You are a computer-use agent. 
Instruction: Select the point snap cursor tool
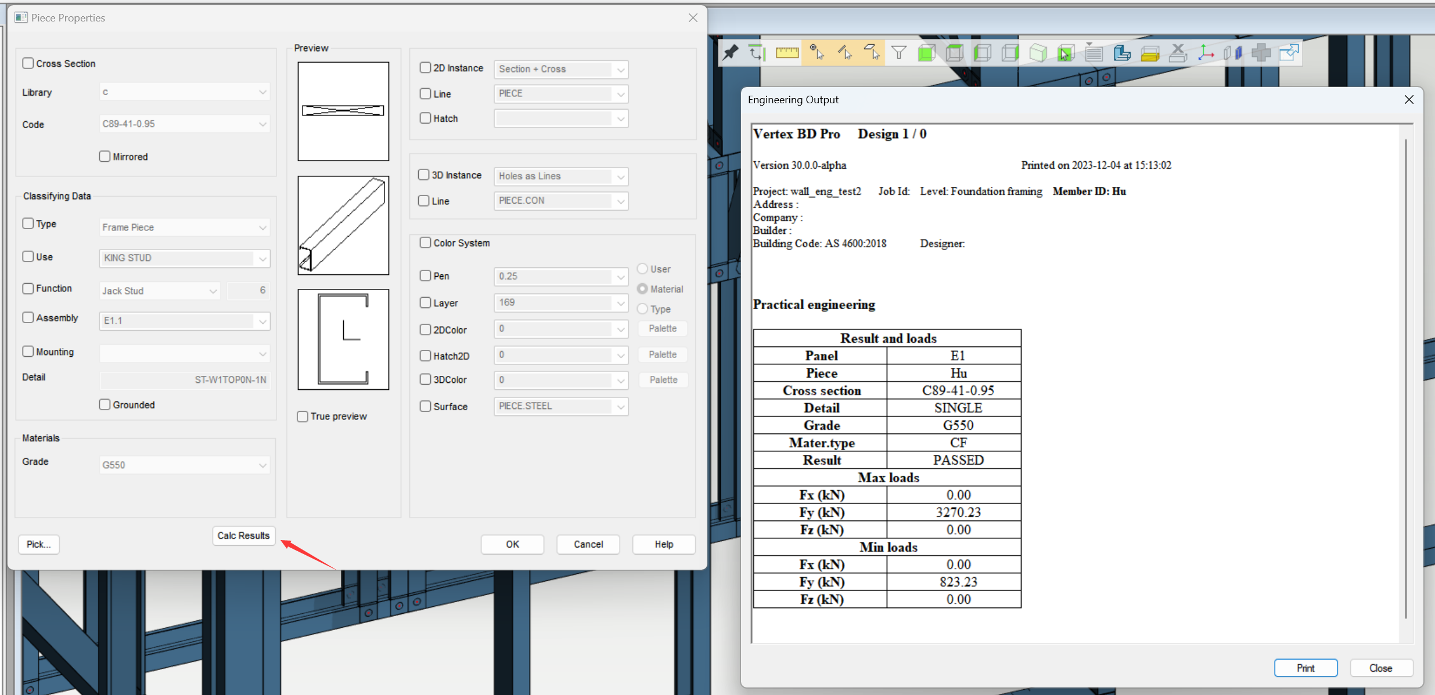818,52
